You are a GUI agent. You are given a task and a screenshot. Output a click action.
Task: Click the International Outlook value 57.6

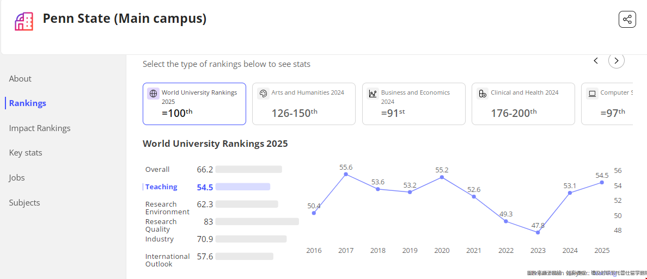[205, 256]
